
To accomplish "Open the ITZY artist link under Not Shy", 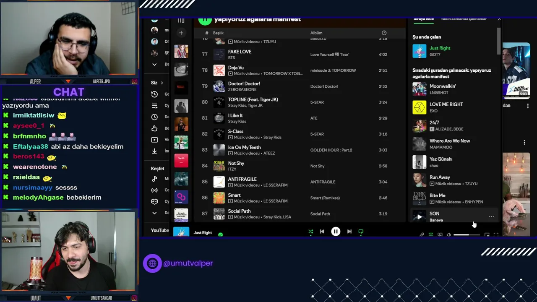I will pos(232,169).
